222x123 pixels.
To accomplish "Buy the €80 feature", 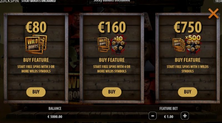I will tap(36, 92).
